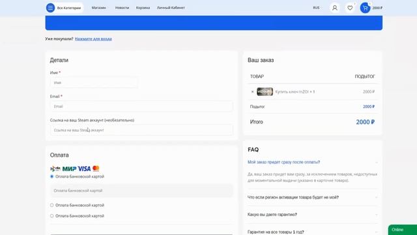Image resolution: width=417 pixels, height=235 pixels.
Task: Open the hamburger menu icon for all categories
Action: click(x=50, y=8)
